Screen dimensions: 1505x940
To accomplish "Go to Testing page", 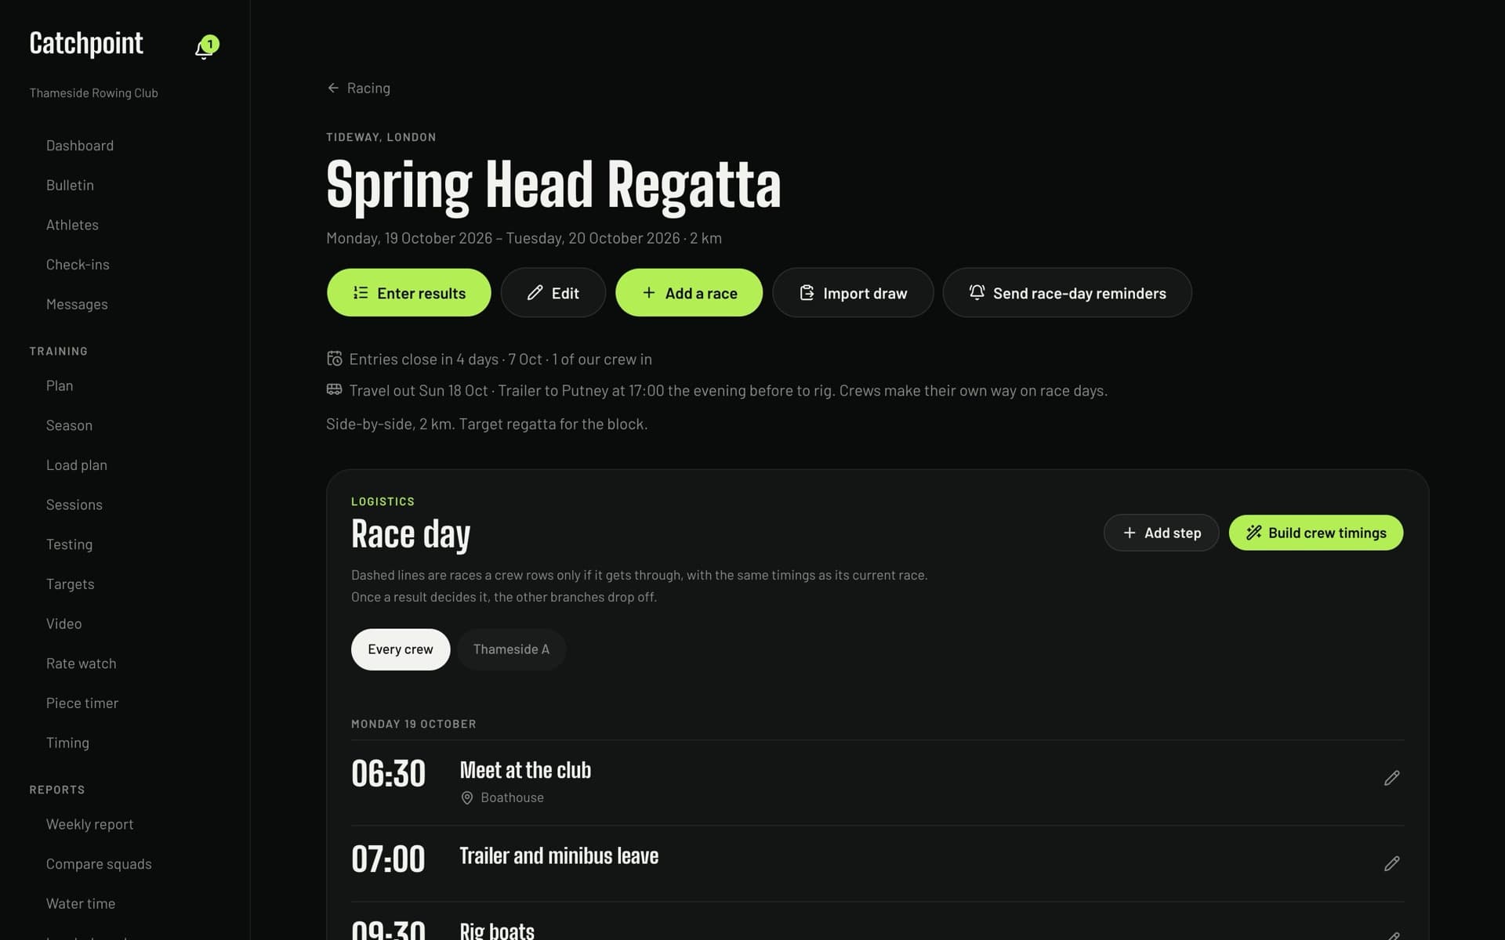I will point(69,544).
